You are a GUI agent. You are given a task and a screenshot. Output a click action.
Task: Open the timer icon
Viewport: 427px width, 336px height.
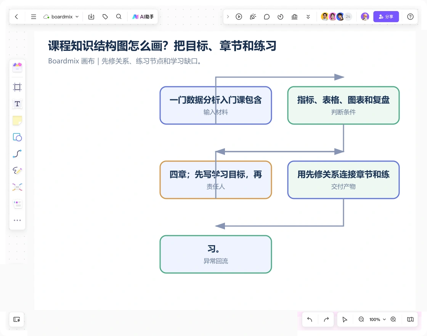pyautogui.click(x=281, y=17)
